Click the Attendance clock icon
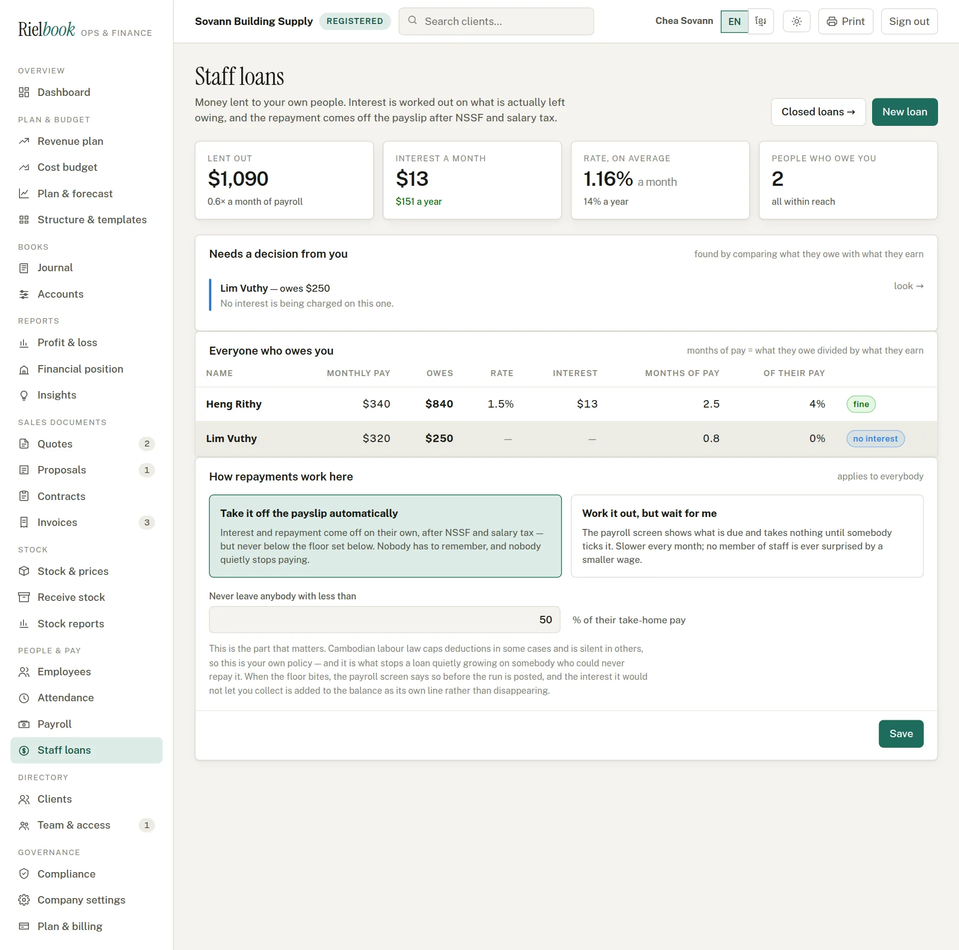 24,698
